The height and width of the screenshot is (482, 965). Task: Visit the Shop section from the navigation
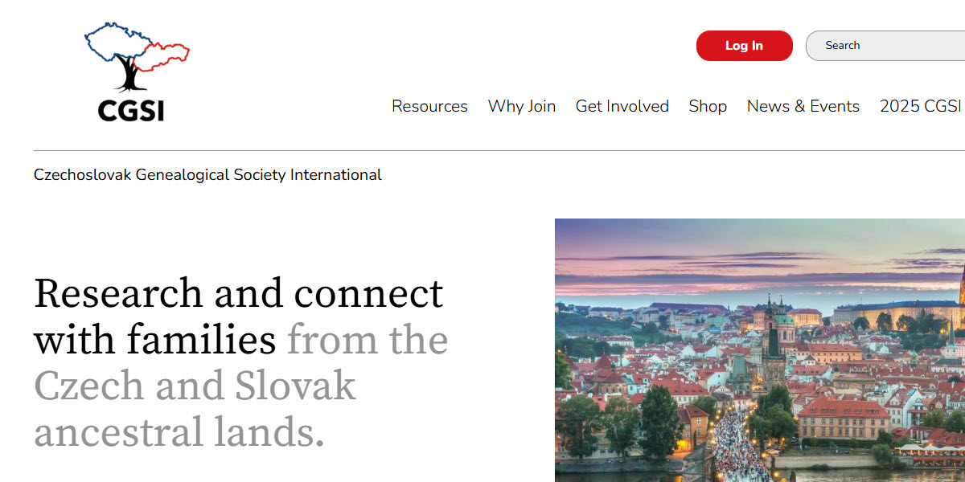708,106
